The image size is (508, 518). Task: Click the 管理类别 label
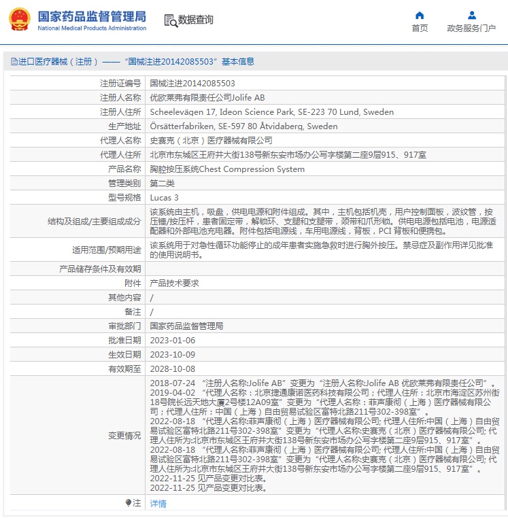click(x=124, y=183)
